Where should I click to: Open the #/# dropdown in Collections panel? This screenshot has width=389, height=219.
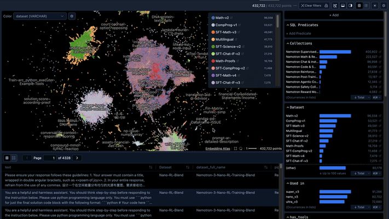(x=376, y=97)
